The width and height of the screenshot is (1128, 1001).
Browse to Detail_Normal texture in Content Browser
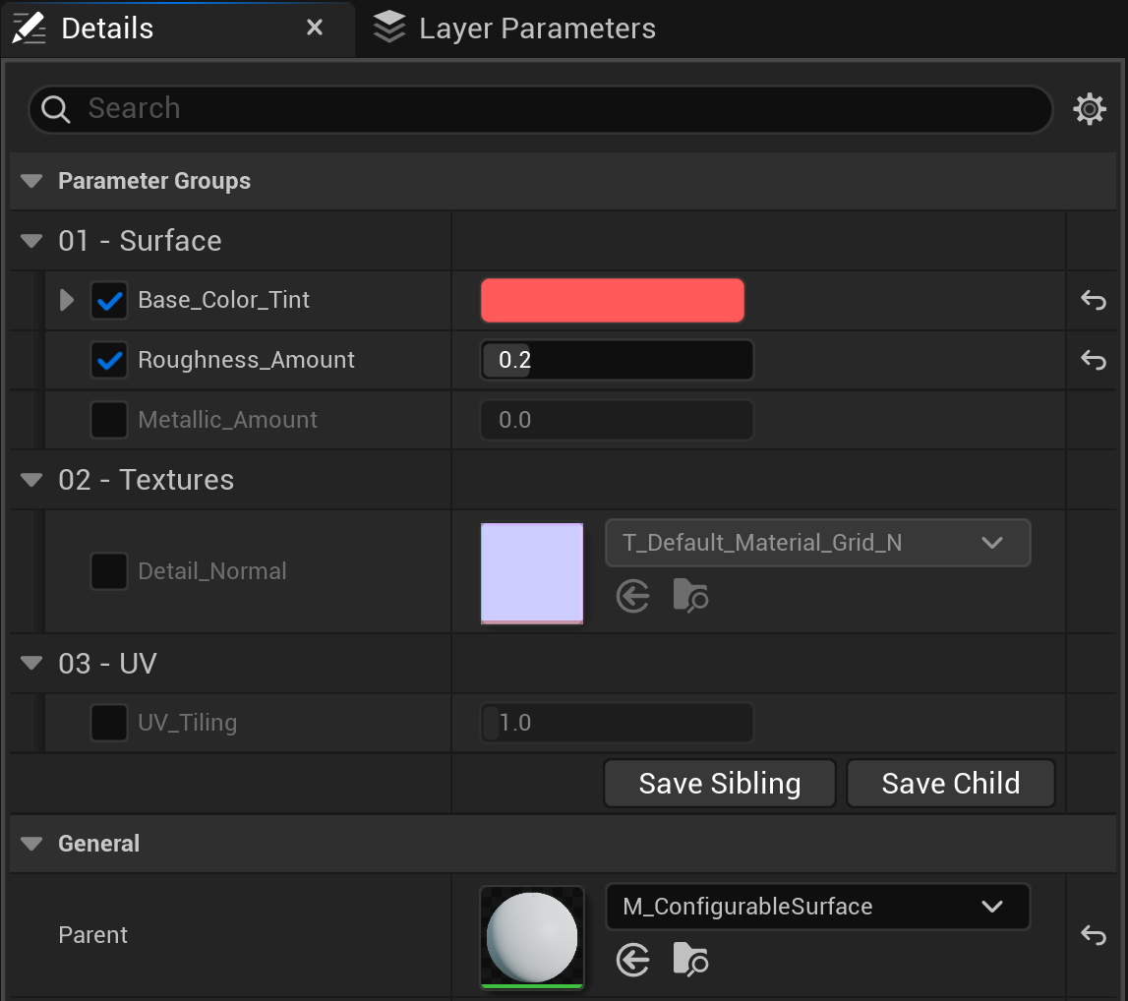[x=690, y=596]
